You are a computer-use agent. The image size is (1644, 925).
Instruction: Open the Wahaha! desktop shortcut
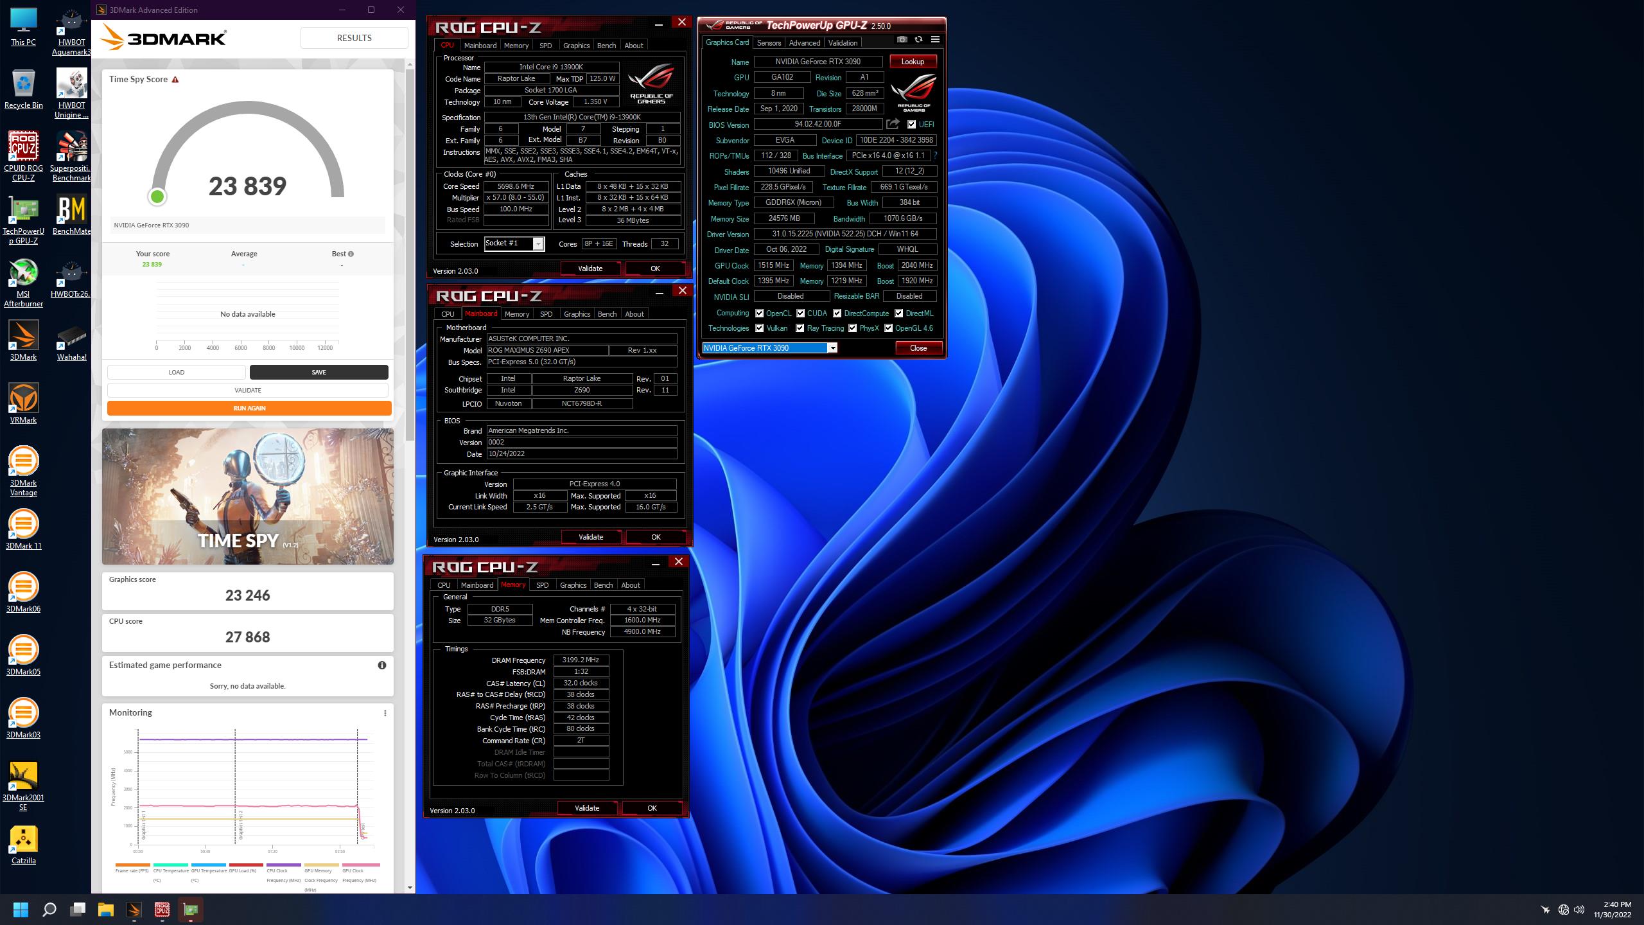point(71,340)
